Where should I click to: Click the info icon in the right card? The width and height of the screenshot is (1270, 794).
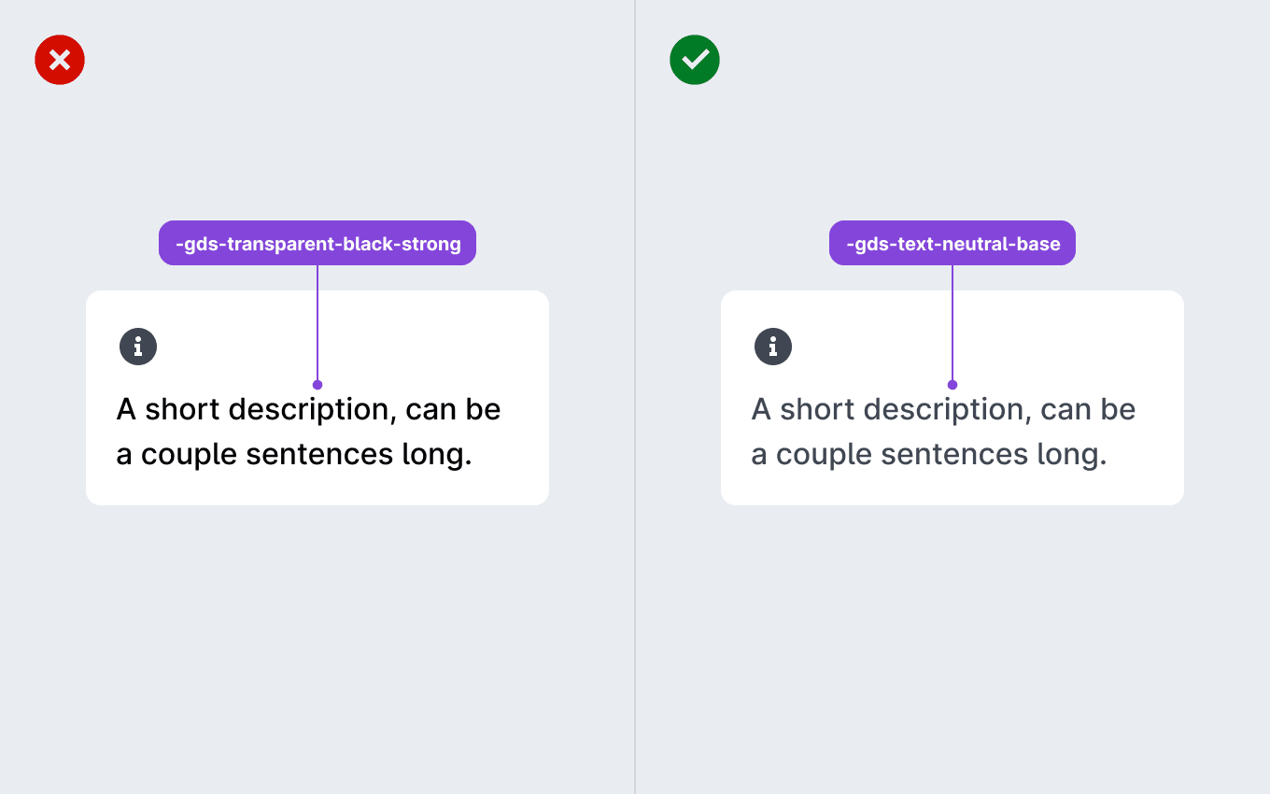pos(773,347)
